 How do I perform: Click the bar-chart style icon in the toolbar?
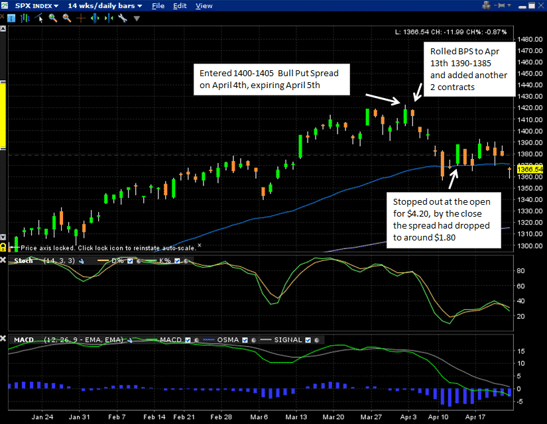point(24,18)
